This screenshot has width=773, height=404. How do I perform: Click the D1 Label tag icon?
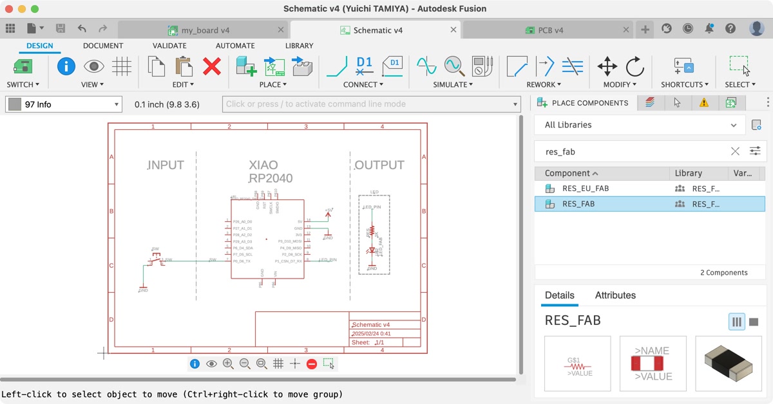392,66
